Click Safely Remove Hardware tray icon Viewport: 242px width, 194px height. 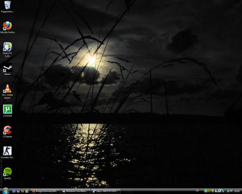[x=223, y=191]
